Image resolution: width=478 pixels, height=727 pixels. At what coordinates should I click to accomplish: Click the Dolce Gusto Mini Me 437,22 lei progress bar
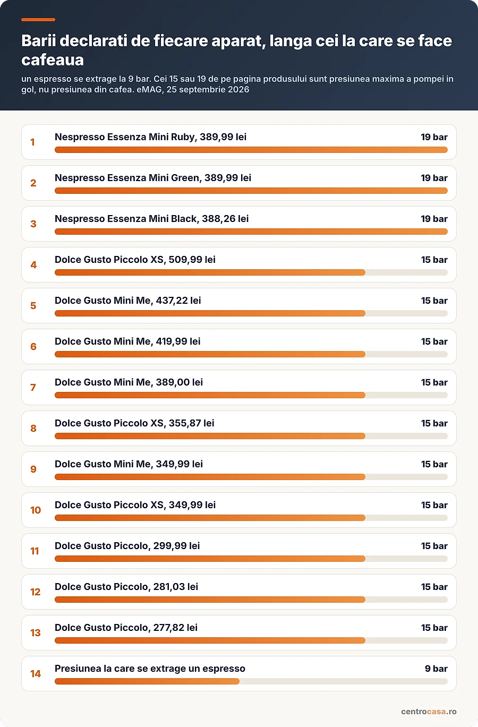(x=251, y=313)
